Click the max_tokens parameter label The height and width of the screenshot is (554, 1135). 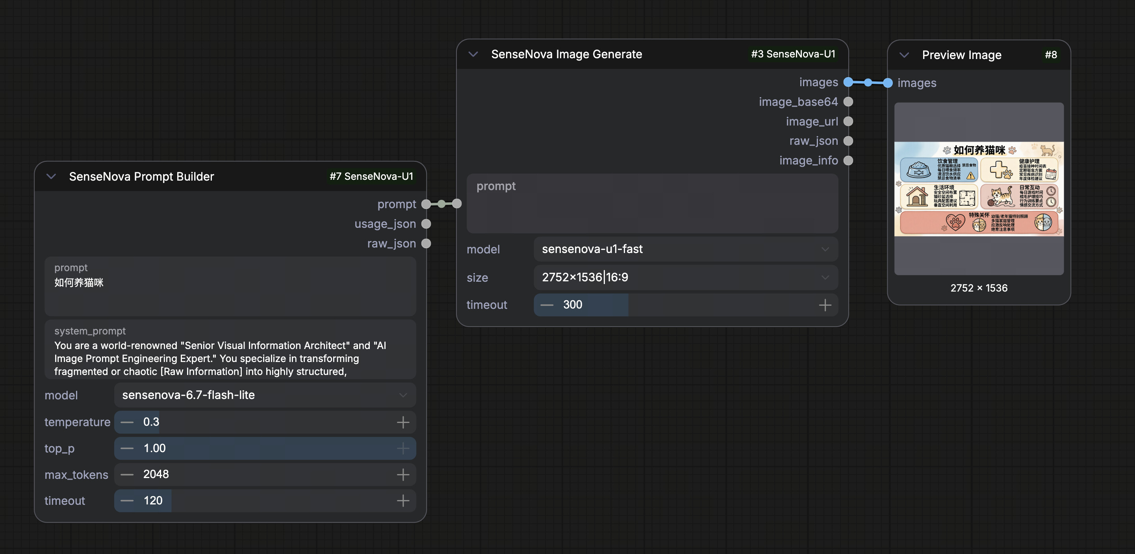[76, 475]
